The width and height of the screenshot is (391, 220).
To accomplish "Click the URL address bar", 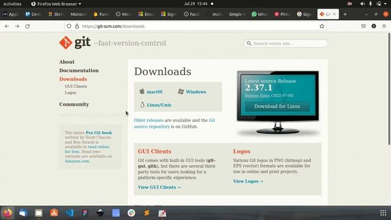I will [195, 26].
